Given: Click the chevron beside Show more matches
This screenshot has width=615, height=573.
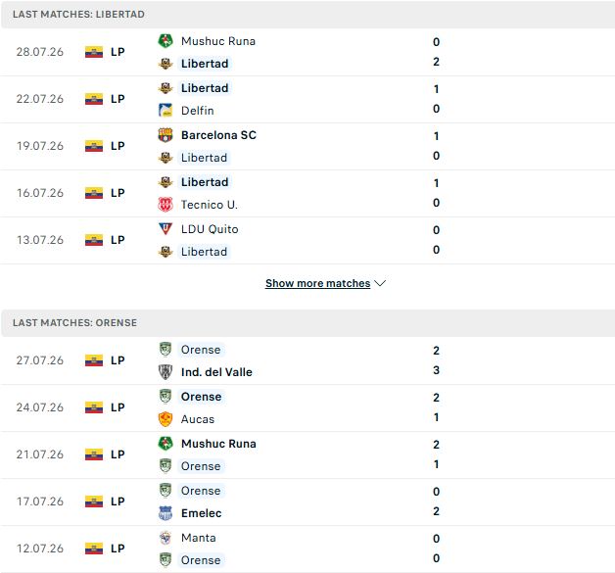Looking at the screenshot, I should [x=380, y=283].
